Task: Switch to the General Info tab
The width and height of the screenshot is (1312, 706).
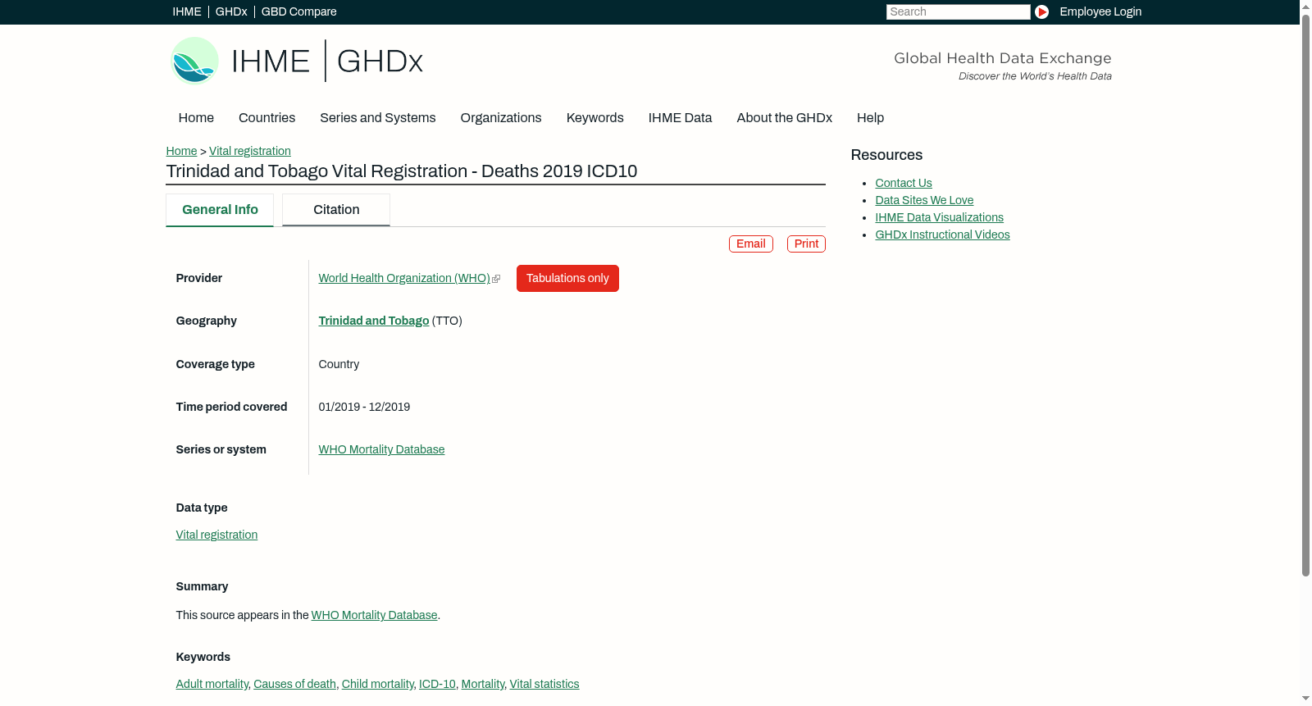Action: [220, 210]
